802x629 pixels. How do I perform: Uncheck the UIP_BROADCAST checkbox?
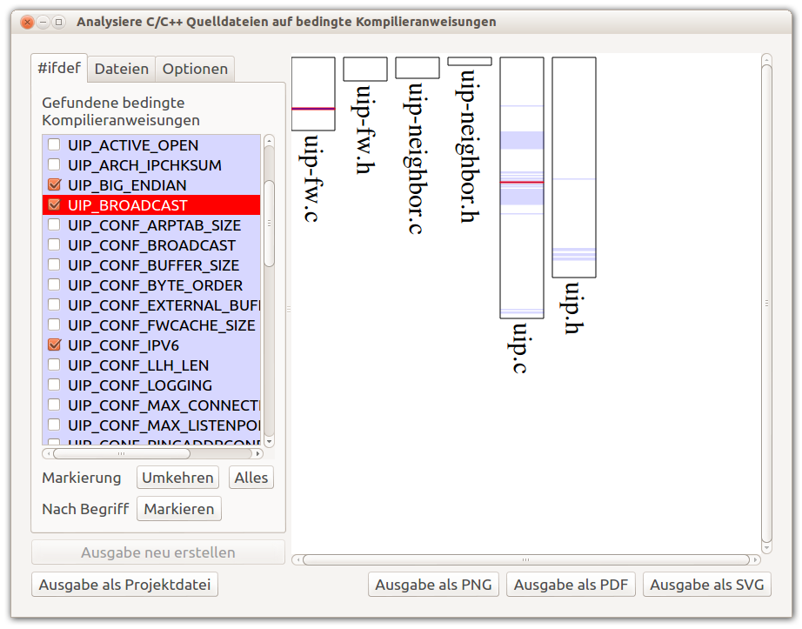point(54,205)
